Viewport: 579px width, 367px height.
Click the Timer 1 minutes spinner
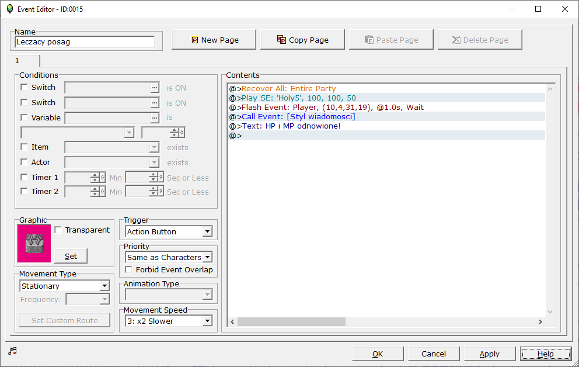(x=85, y=178)
